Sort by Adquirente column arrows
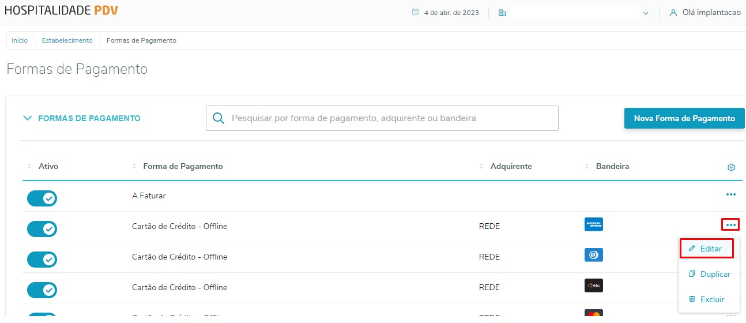 (482, 167)
